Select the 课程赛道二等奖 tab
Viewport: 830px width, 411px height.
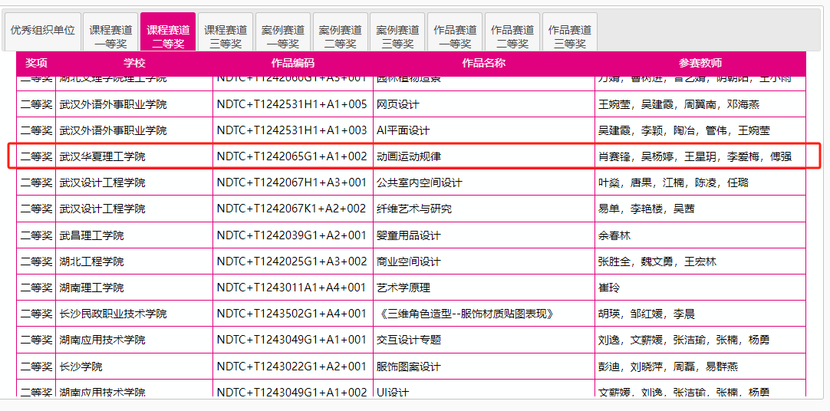coord(168,36)
